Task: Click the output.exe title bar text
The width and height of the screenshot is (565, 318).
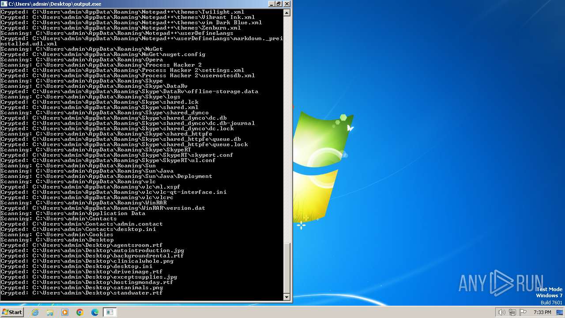Action: coord(55,4)
